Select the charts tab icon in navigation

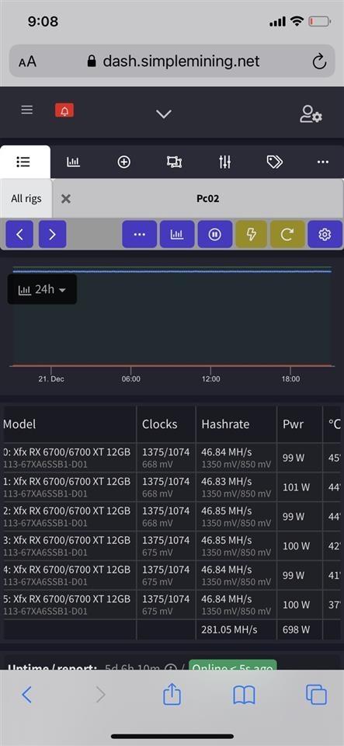(74, 162)
